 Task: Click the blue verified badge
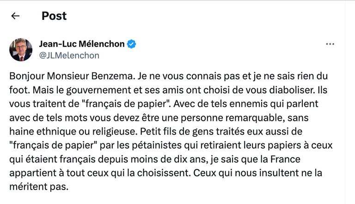coord(132,44)
